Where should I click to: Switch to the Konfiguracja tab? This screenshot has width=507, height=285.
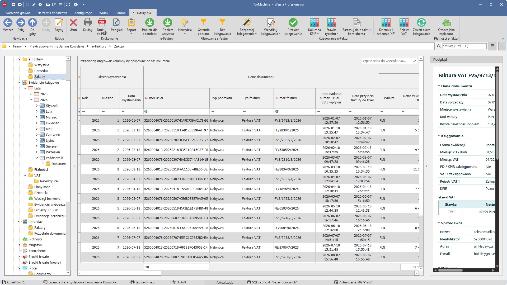(83, 13)
